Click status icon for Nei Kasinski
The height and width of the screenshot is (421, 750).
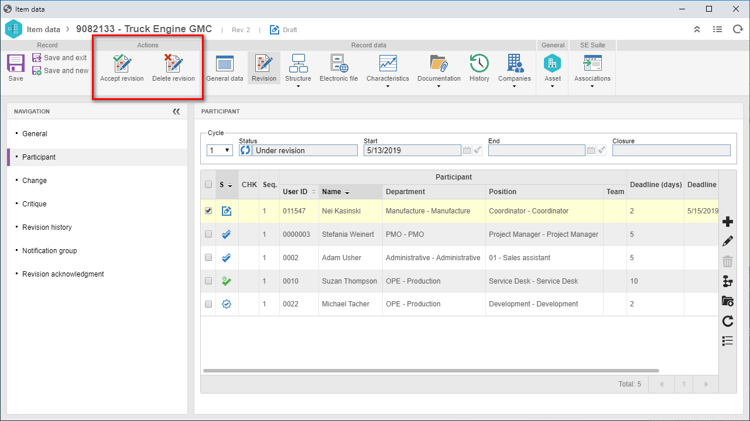(227, 211)
